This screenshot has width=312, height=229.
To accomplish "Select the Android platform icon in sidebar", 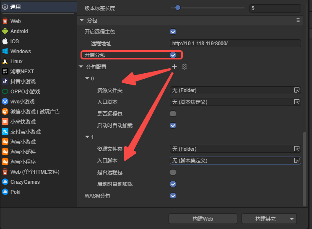I will pos(5,31).
